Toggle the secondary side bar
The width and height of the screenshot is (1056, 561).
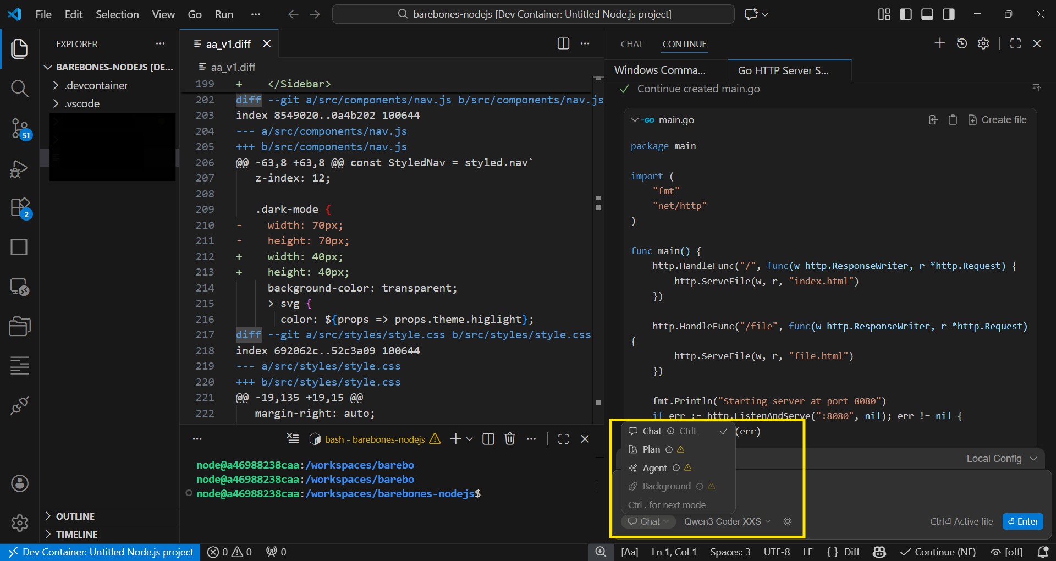click(x=948, y=14)
